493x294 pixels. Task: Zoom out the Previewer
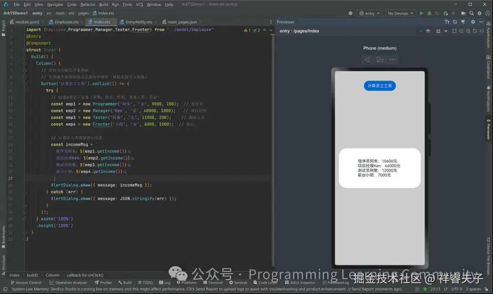(461, 31)
